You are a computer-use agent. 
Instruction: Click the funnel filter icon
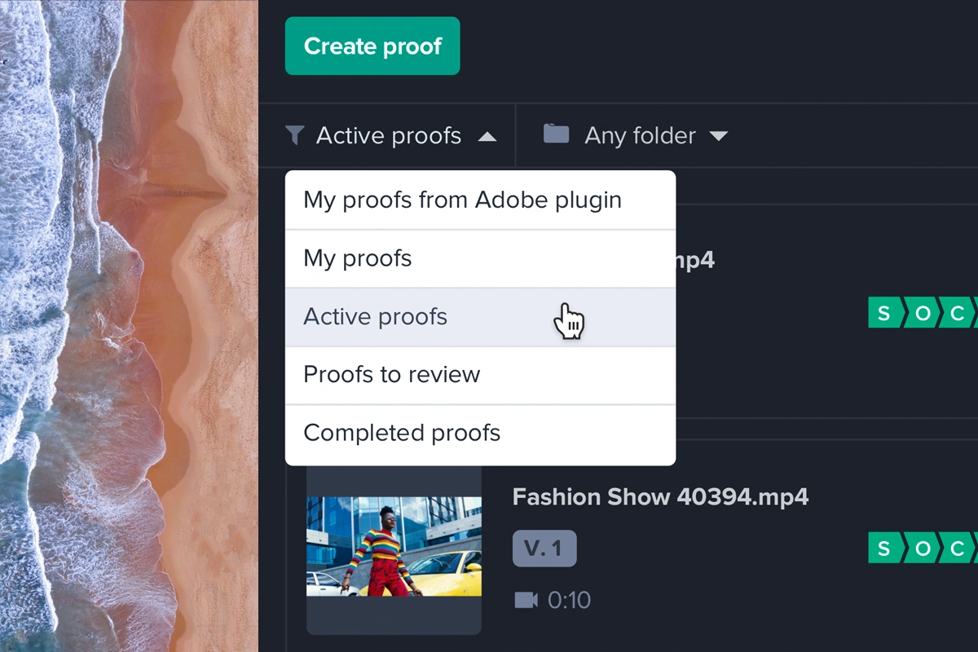295,135
